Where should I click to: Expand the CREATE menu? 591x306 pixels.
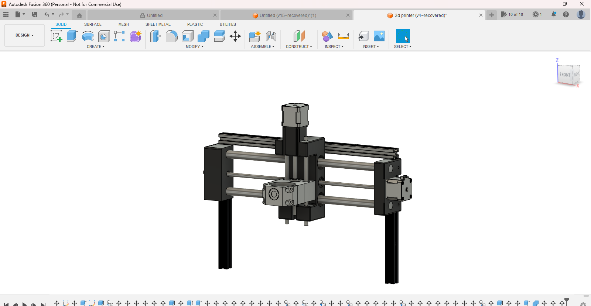pos(96,47)
